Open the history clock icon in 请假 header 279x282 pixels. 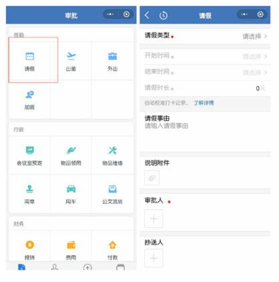[164, 15]
